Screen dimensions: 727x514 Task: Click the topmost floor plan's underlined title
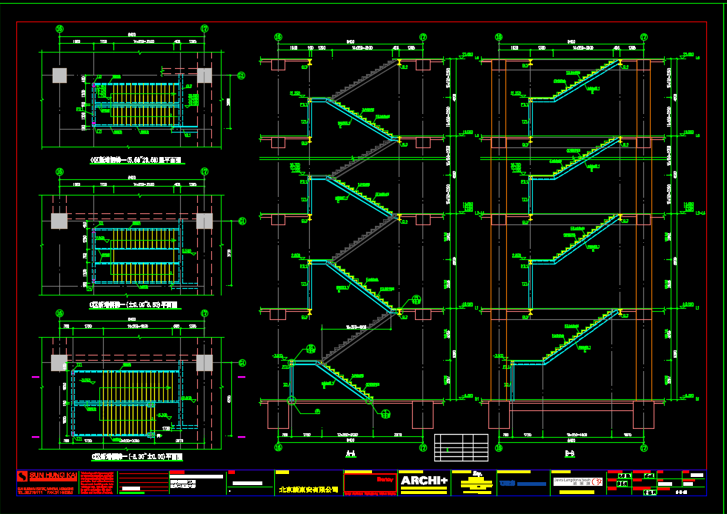[136, 158]
